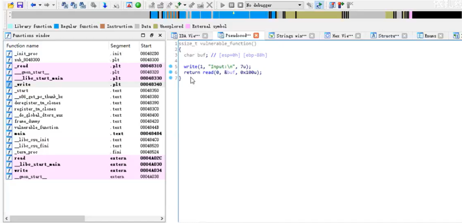
Task: Select _init_proc in the functions list
Action: click(85, 54)
